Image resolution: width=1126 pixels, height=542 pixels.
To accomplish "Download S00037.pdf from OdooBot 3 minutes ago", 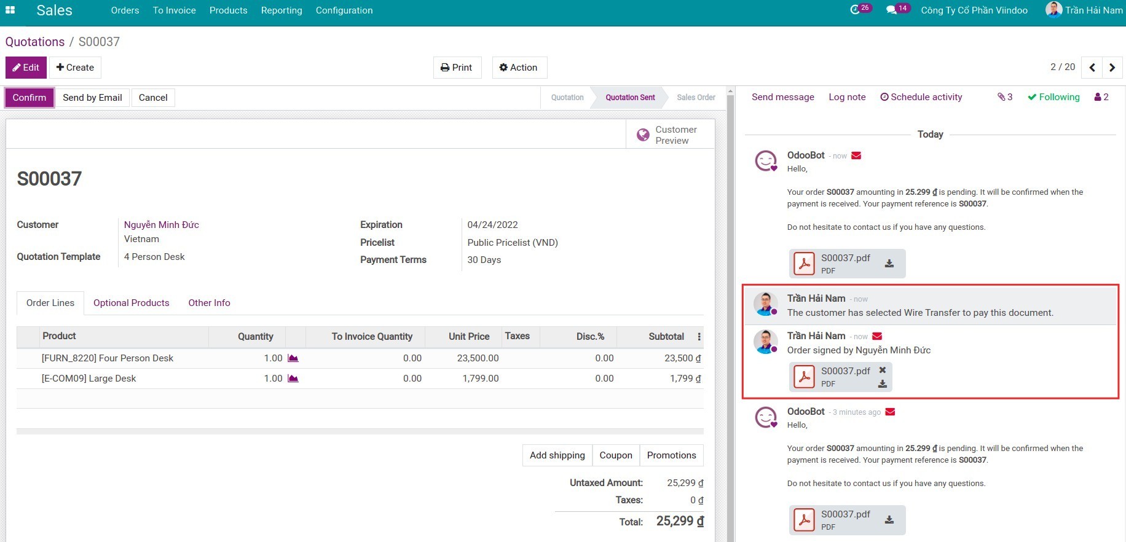I will [x=889, y=520].
